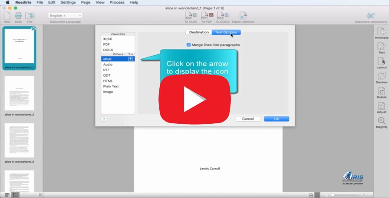The image size is (389, 198).
Task: Uncheck Merge lines into paragraphs
Action: point(189,45)
